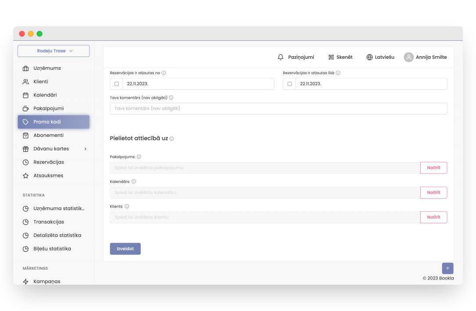Viewport: 476px width, 311px height.
Task: Click info icon next to Pielietot attiecībā uz
Action: click(x=172, y=139)
